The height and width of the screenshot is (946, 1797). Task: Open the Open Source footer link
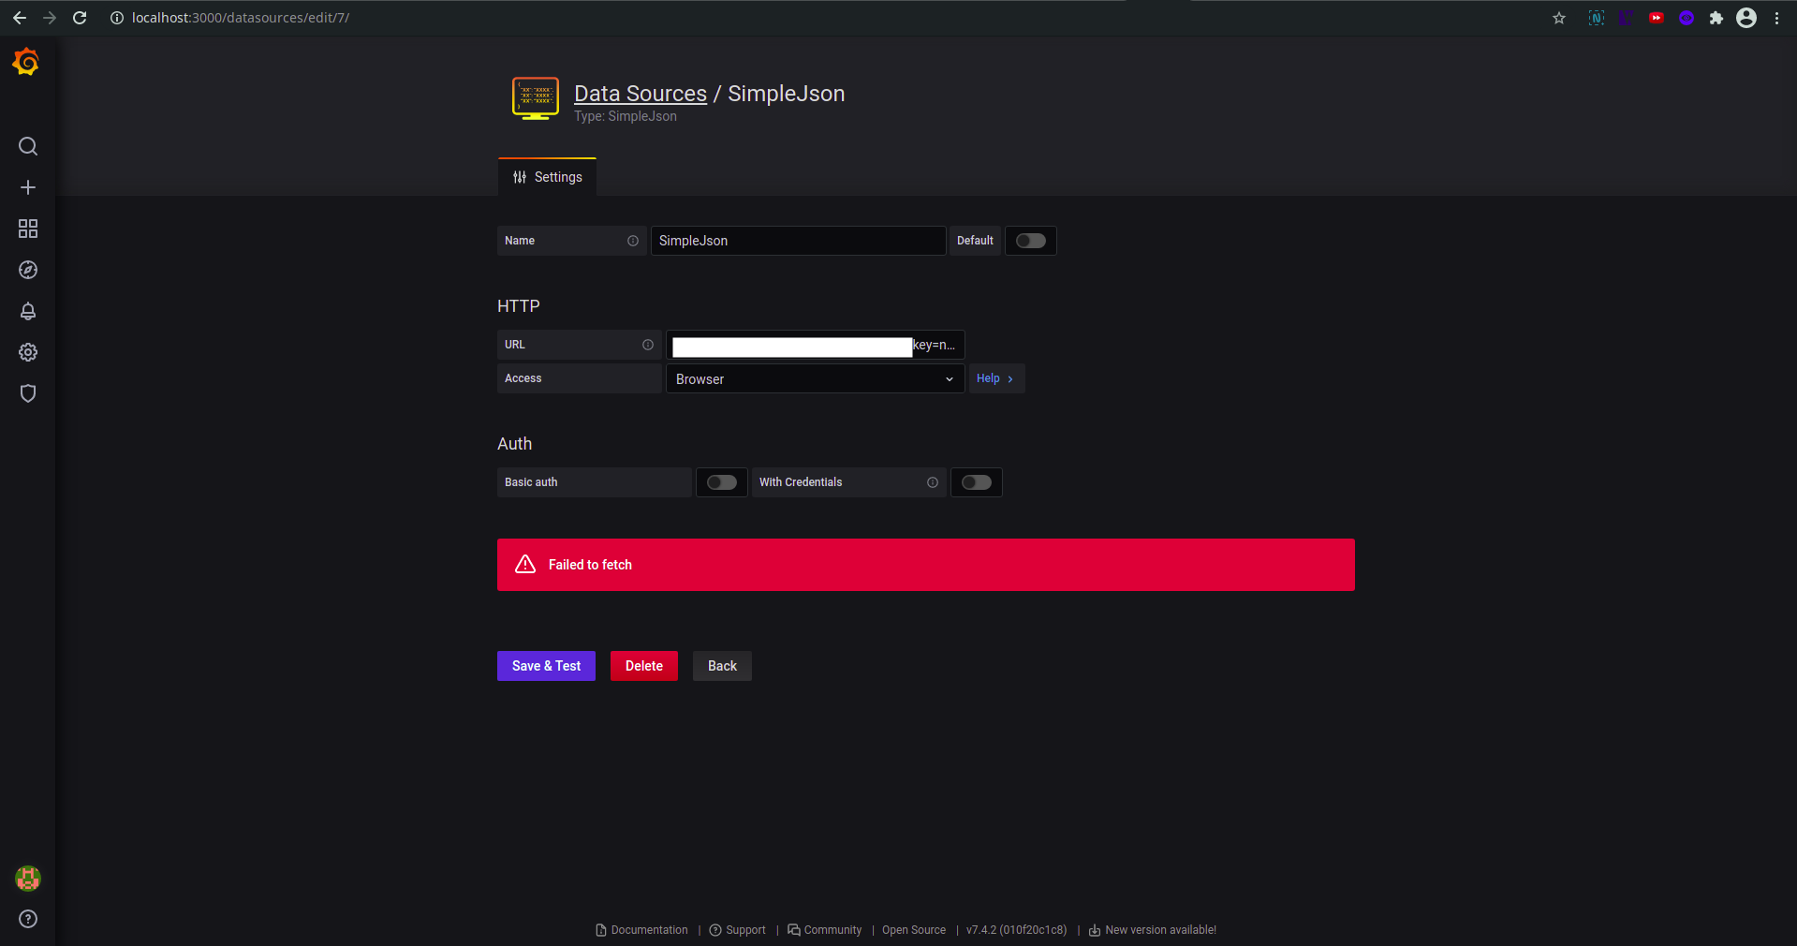click(914, 930)
